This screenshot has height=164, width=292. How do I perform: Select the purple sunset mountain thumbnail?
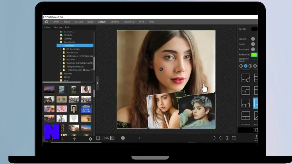click(49, 90)
